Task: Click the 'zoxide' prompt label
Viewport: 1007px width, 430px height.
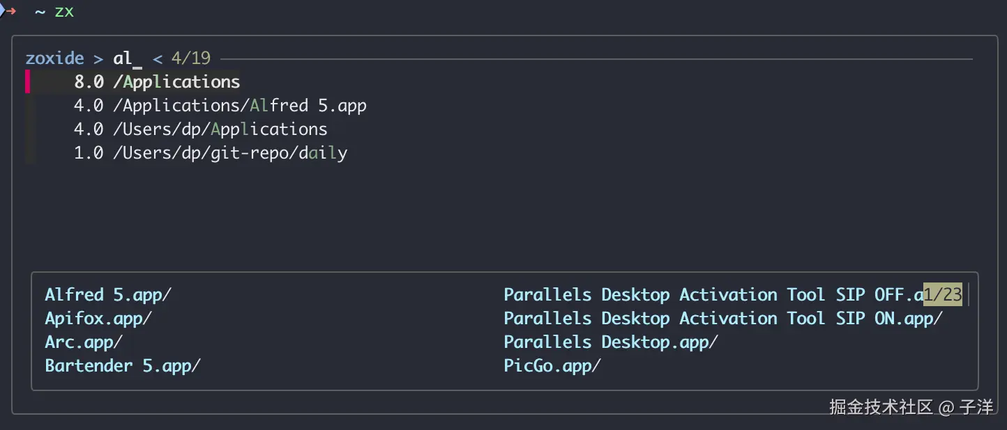Action: pos(54,58)
